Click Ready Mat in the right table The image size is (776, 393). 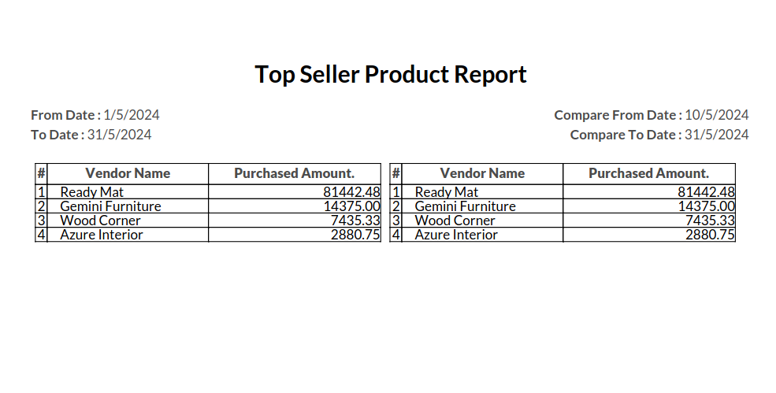pyautogui.click(x=447, y=191)
